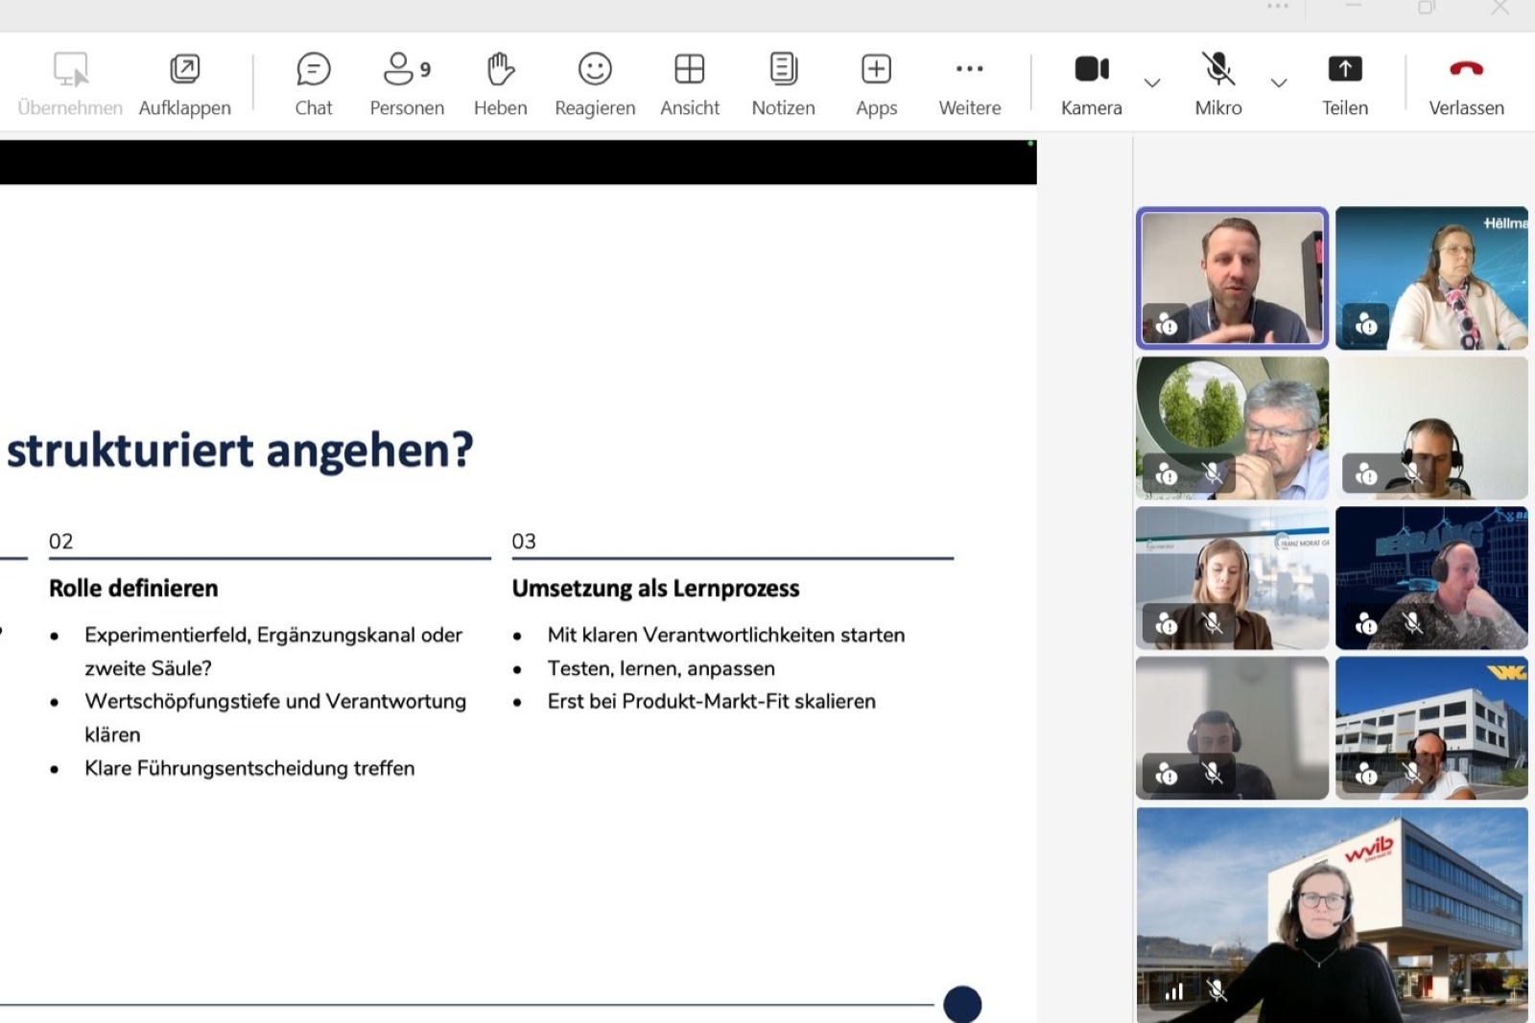This screenshot has width=1535, height=1023.
Task: Show the Personen participants list
Action: 407,83
